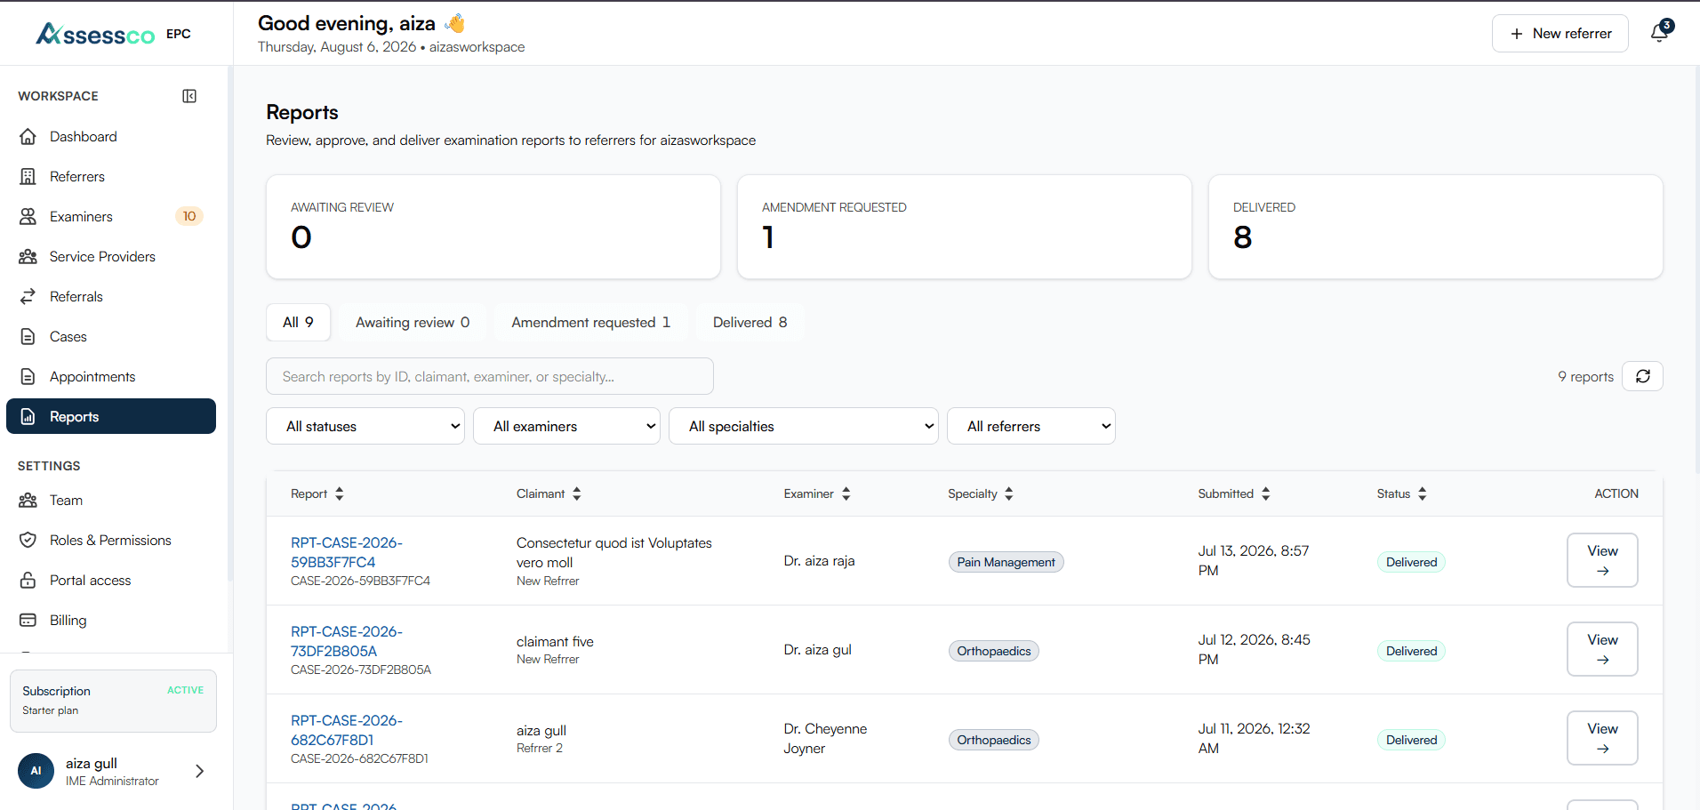This screenshot has width=1700, height=810.
Task: Open Cases in the sidebar
Action: pos(111,336)
